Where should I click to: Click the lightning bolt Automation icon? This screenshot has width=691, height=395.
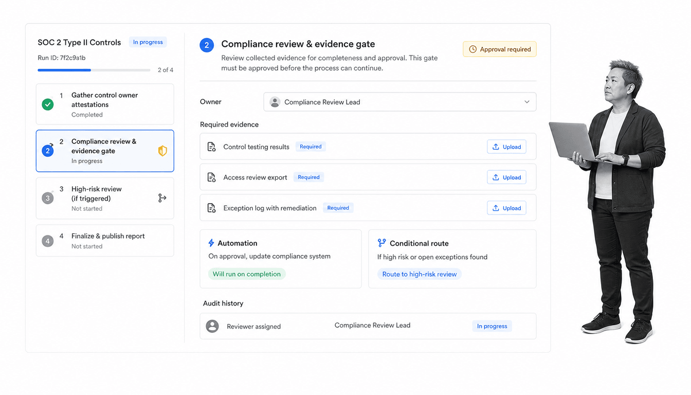[x=211, y=243]
